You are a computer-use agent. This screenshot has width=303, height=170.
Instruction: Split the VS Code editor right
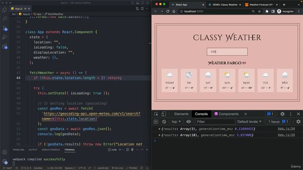click(142, 8)
